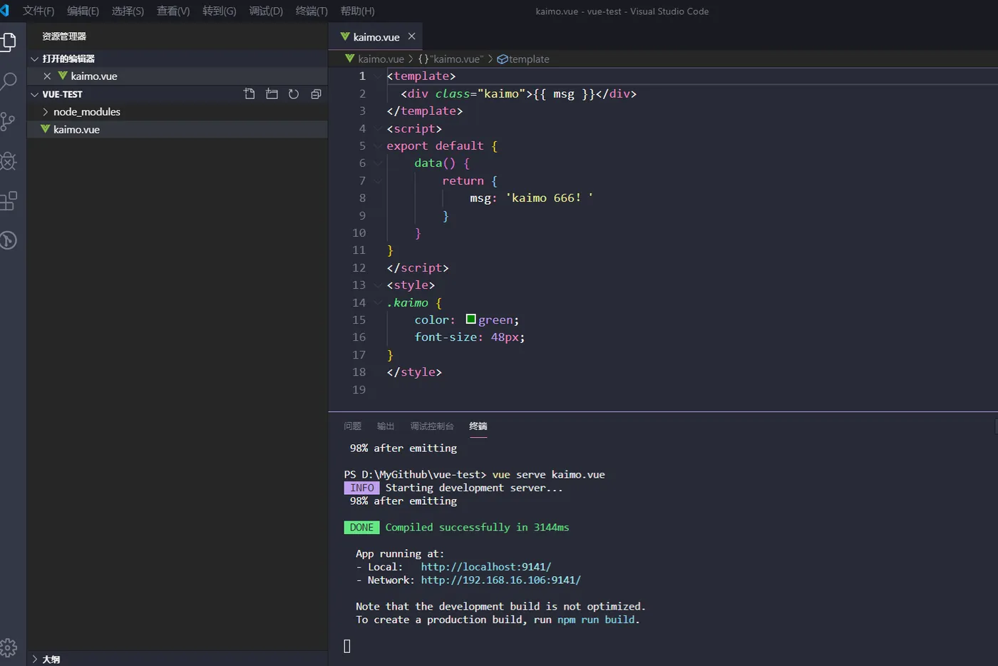Click the template breadcrumb segment

pyautogui.click(x=529, y=59)
